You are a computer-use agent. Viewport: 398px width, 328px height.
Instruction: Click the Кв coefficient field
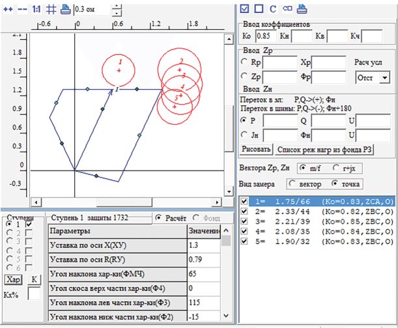pos(337,36)
